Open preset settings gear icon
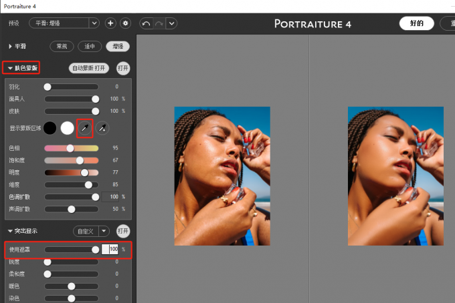 coord(125,23)
